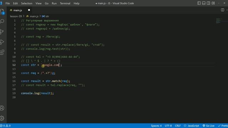Viewport: 228px width, 128px height.
Task: Click commented const tel phone line
Action: coord(51,57)
